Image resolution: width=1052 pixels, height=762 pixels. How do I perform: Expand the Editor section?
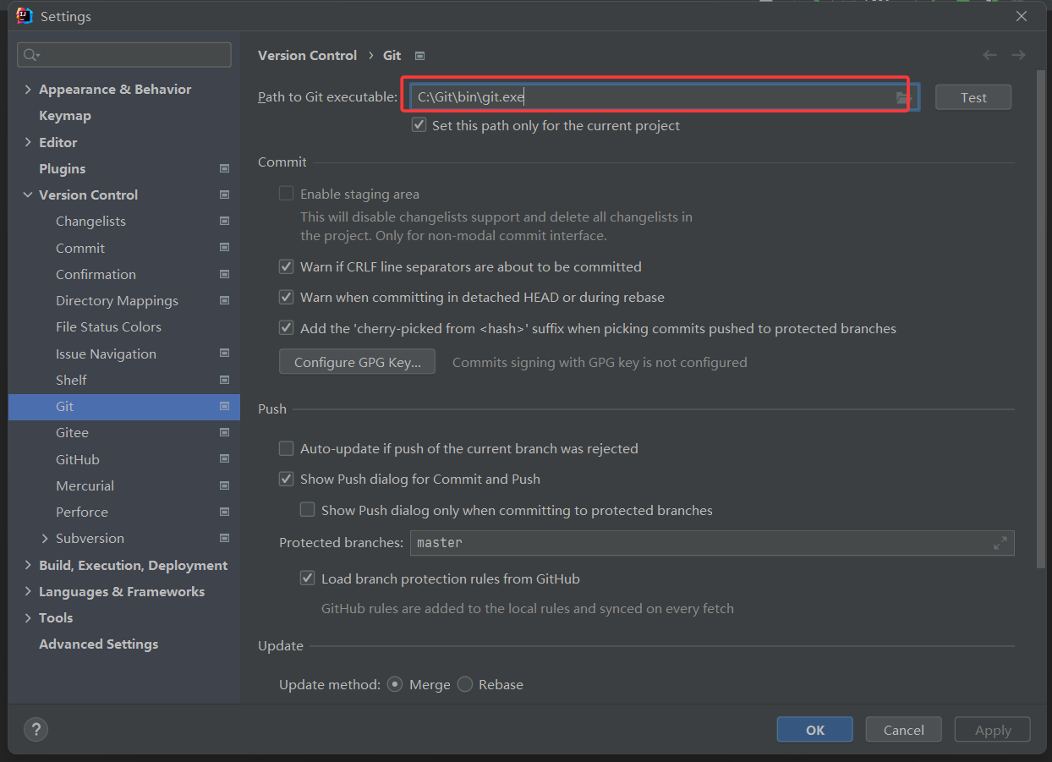point(28,142)
